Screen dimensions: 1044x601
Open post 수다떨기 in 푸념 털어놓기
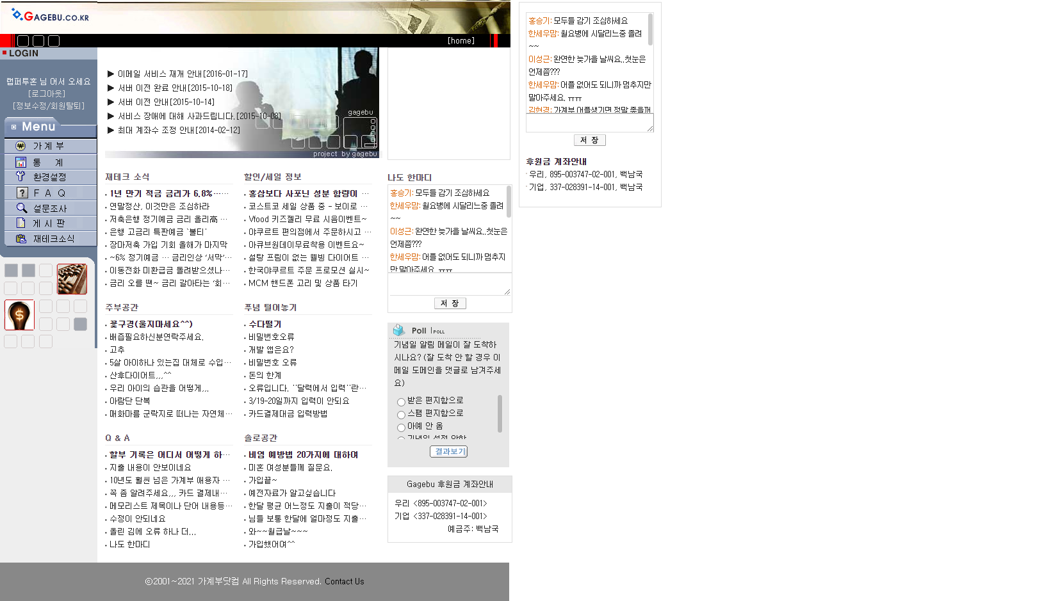(265, 324)
